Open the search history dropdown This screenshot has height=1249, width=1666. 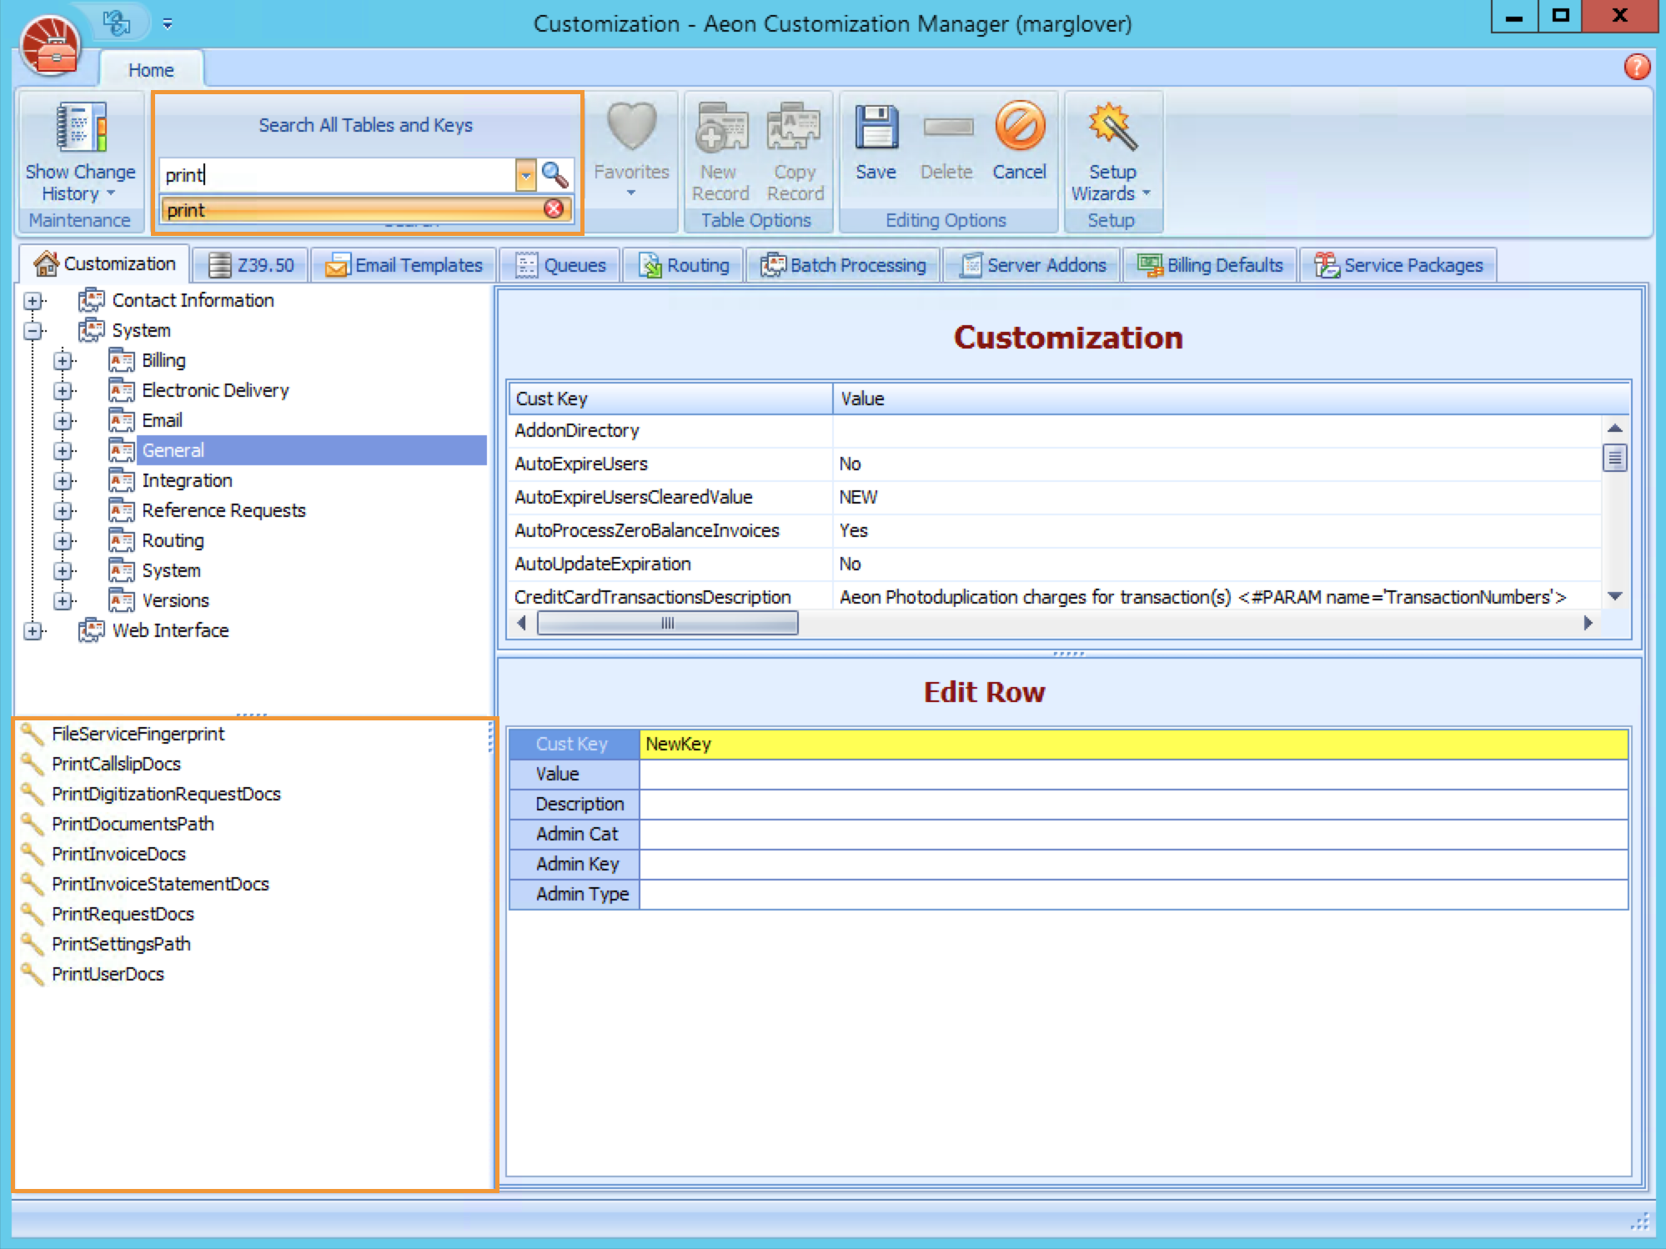(x=526, y=174)
